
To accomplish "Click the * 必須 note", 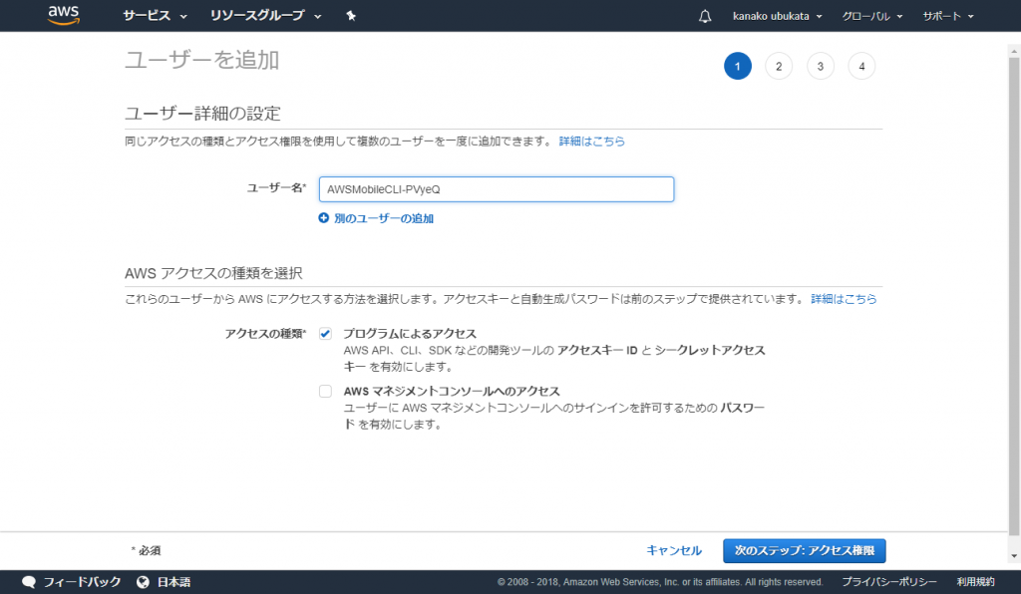I will 146,550.
